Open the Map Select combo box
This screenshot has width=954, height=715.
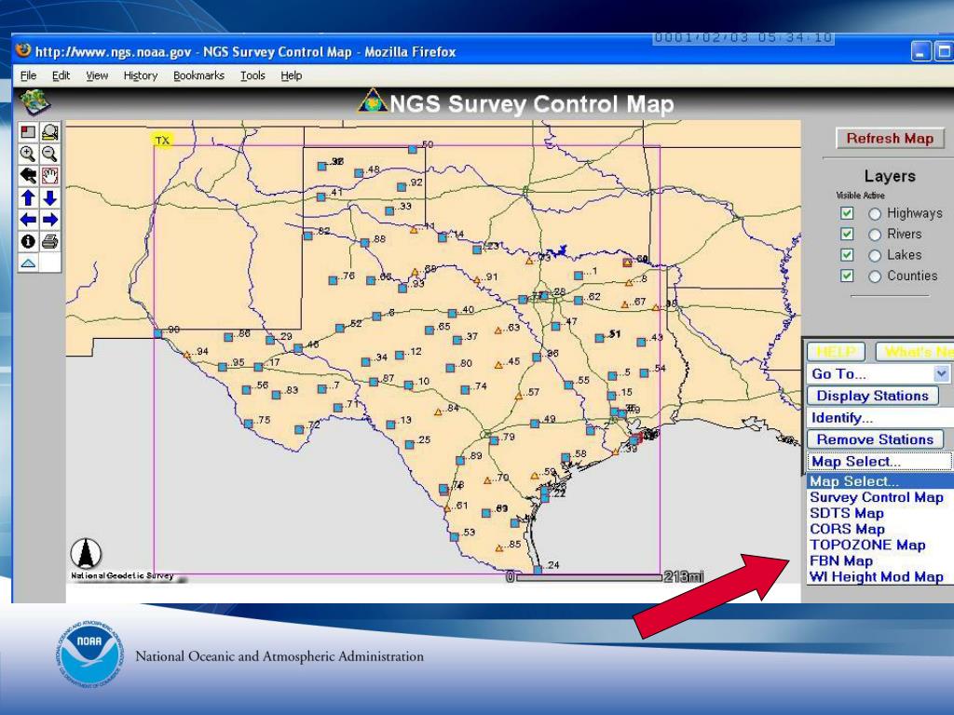(x=879, y=462)
